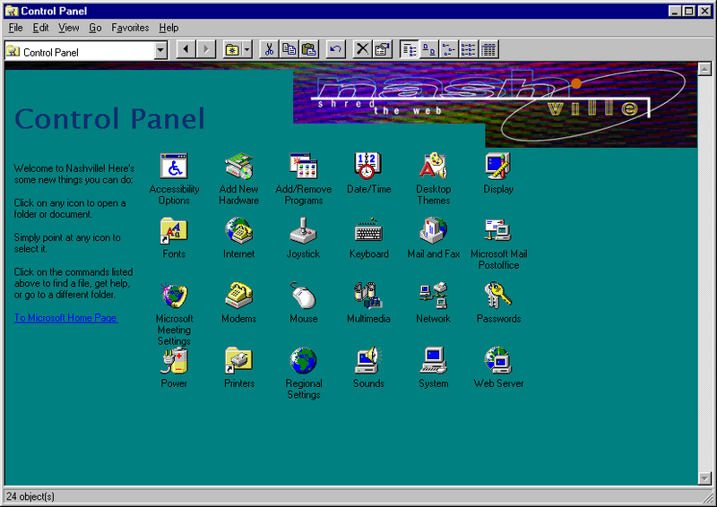Open the Fonts folder shortcut

174,231
